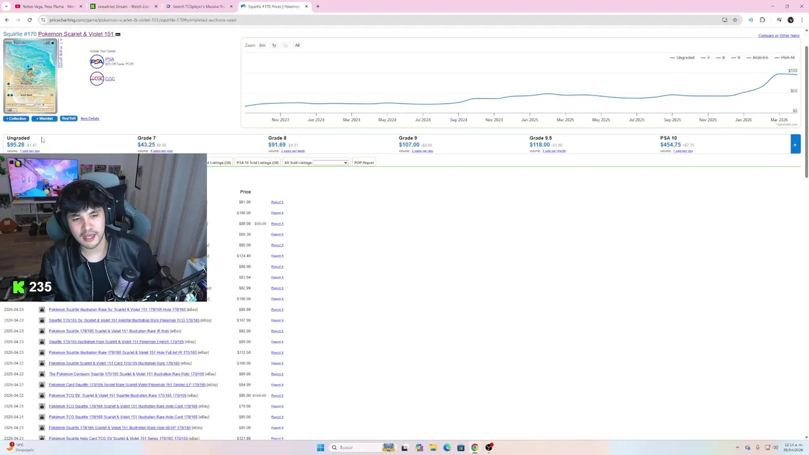Click lock icon on $69.00 listing row
The image size is (809, 455).
click(42, 374)
